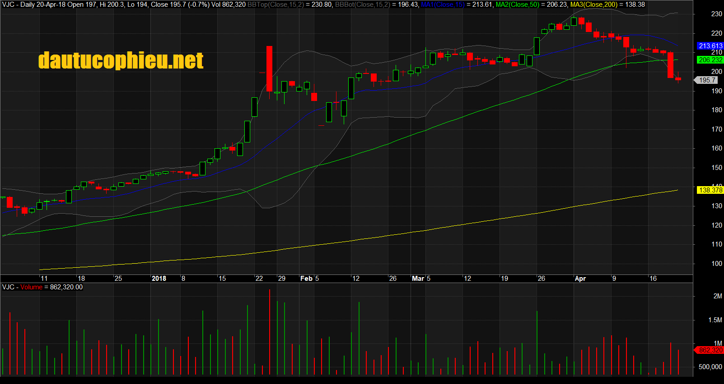Click the 2018 year marker on date axis

point(159,279)
